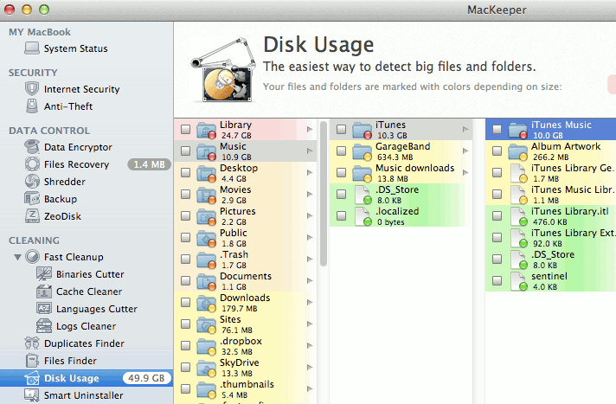Click the 1.4 MB Files Recovery badge

[x=150, y=164]
